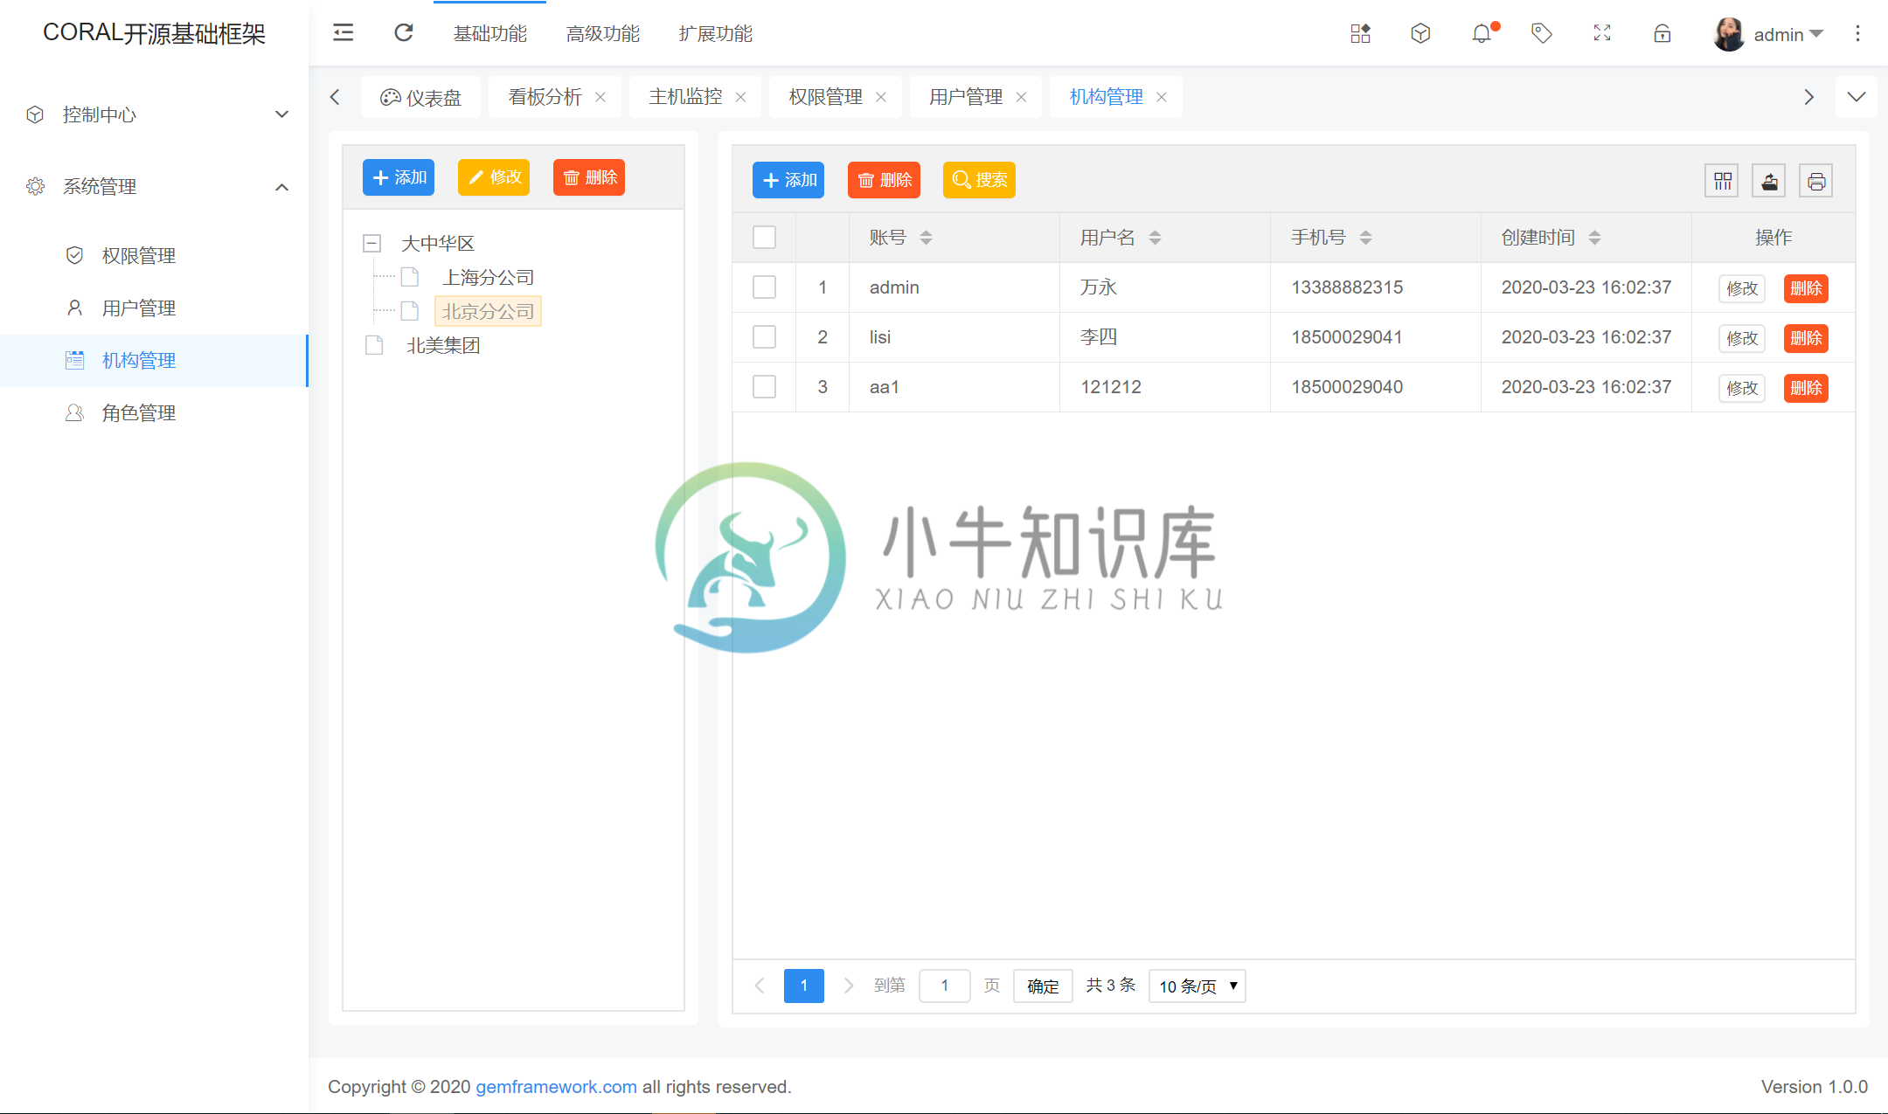Close the 主机监控 tab
The width and height of the screenshot is (1888, 1114).
[740, 97]
